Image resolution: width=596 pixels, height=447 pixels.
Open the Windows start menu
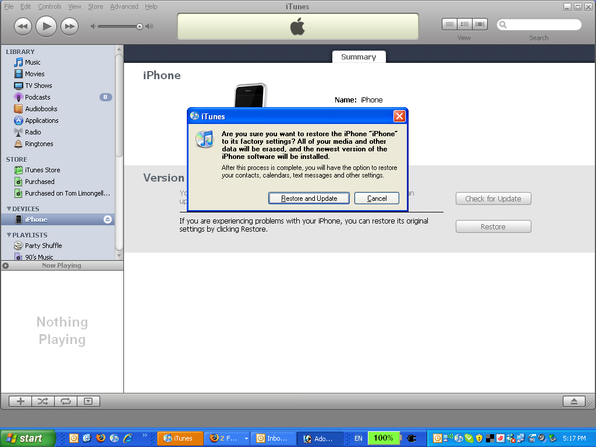27,438
